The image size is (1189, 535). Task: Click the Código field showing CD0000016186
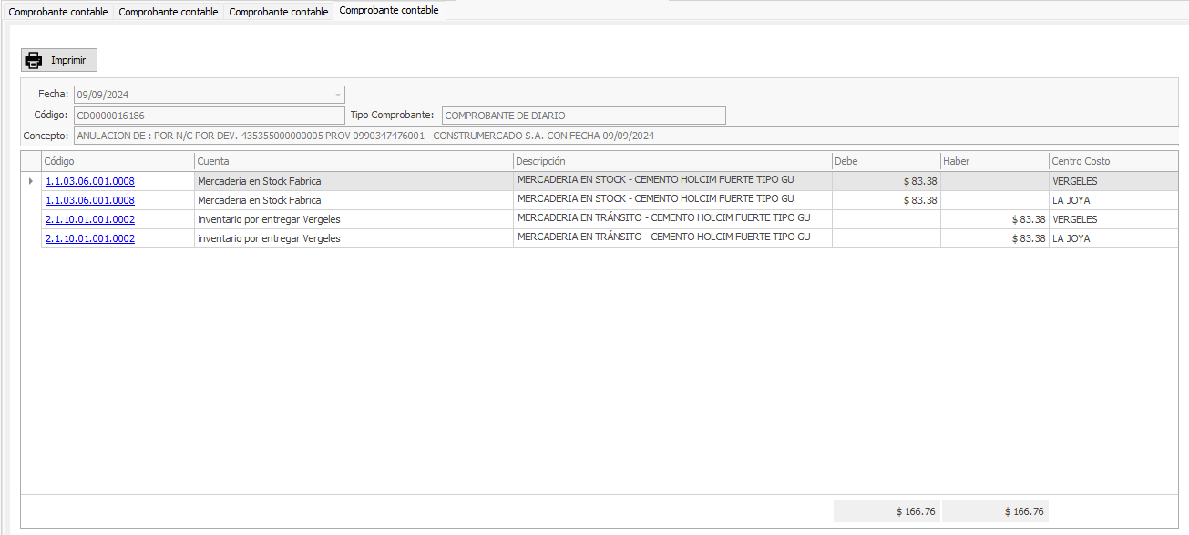[209, 116]
